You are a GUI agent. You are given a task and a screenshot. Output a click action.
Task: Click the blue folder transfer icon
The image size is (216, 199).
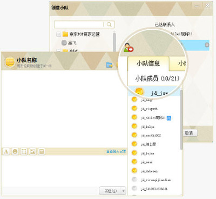click(109, 65)
